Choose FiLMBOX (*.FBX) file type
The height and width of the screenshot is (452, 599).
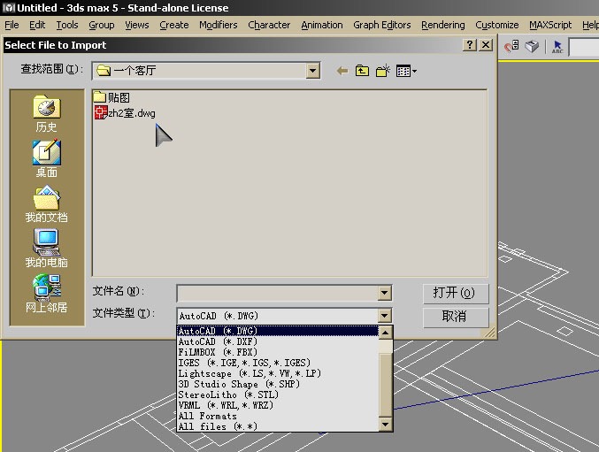point(278,352)
